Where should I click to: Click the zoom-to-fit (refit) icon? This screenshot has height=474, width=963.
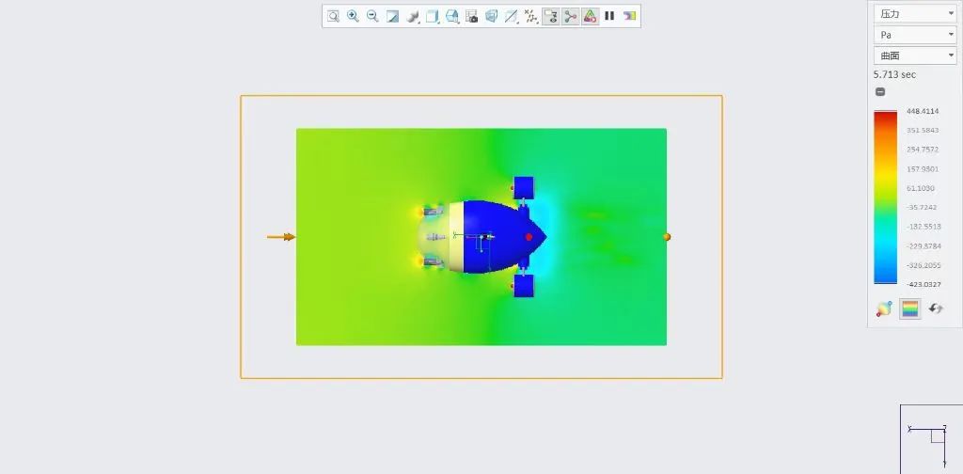pyautogui.click(x=333, y=16)
